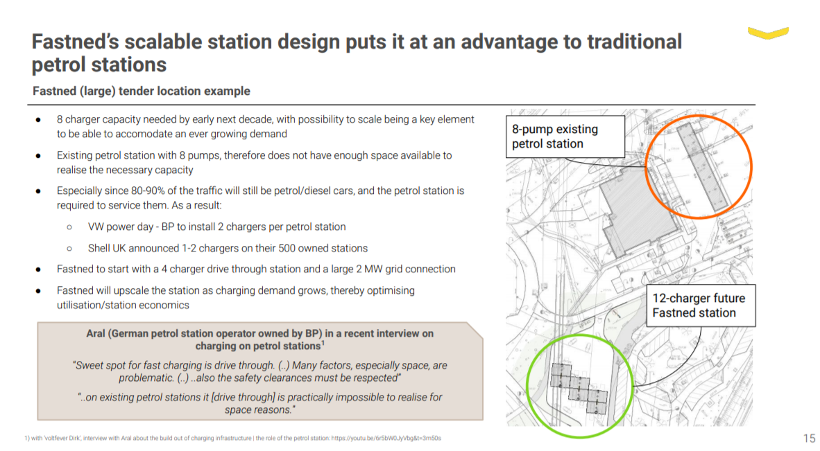Image resolution: width=820 pixels, height=451 pixels.
Task: Select quote 'Sweet spot for fast charging is drive through'
Action: coord(260,371)
